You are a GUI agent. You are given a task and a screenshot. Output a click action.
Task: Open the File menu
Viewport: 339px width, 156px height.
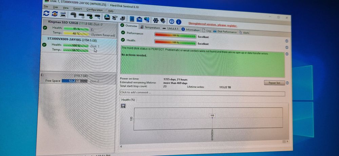[46, 7]
